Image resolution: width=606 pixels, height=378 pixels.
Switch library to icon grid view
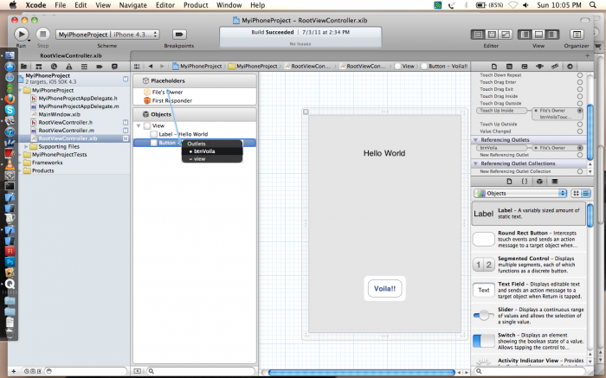click(x=575, y=193)
